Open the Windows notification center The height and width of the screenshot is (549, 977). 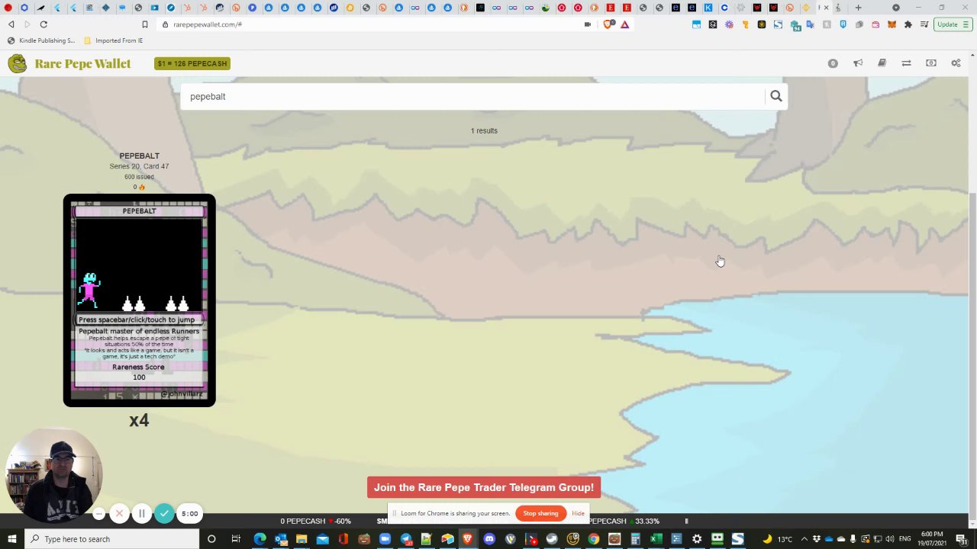click(962, 539)
